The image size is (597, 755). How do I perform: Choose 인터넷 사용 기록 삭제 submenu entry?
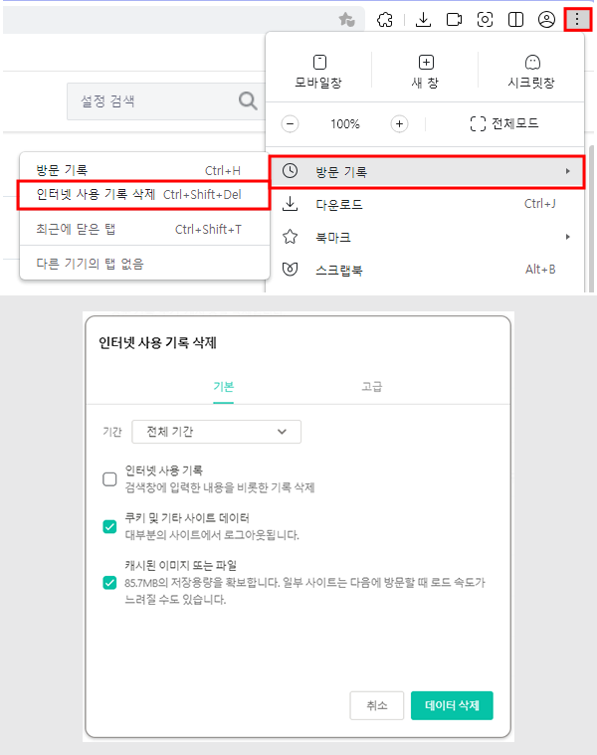[x=143, y=195]
